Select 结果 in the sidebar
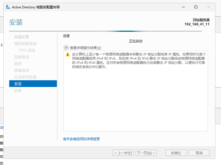 (18, 91)
